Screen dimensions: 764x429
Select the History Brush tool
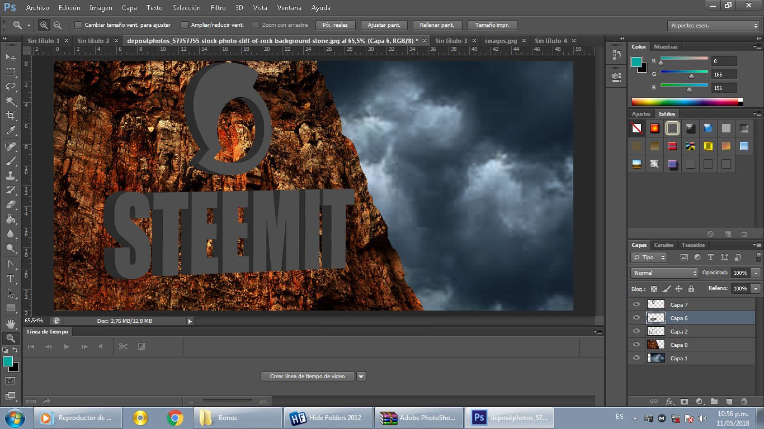pos(11,190)
